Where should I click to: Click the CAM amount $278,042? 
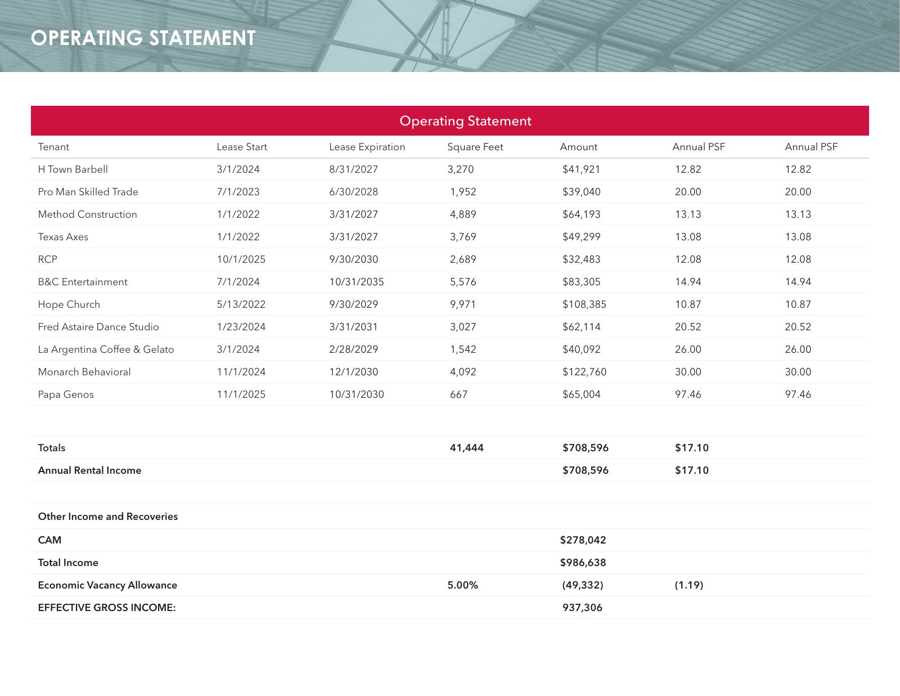pyautogui.click(x=583, y=540)
